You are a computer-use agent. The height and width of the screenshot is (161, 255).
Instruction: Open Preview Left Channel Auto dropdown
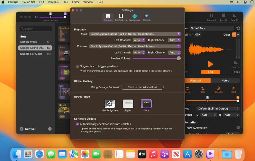(139, 52)
